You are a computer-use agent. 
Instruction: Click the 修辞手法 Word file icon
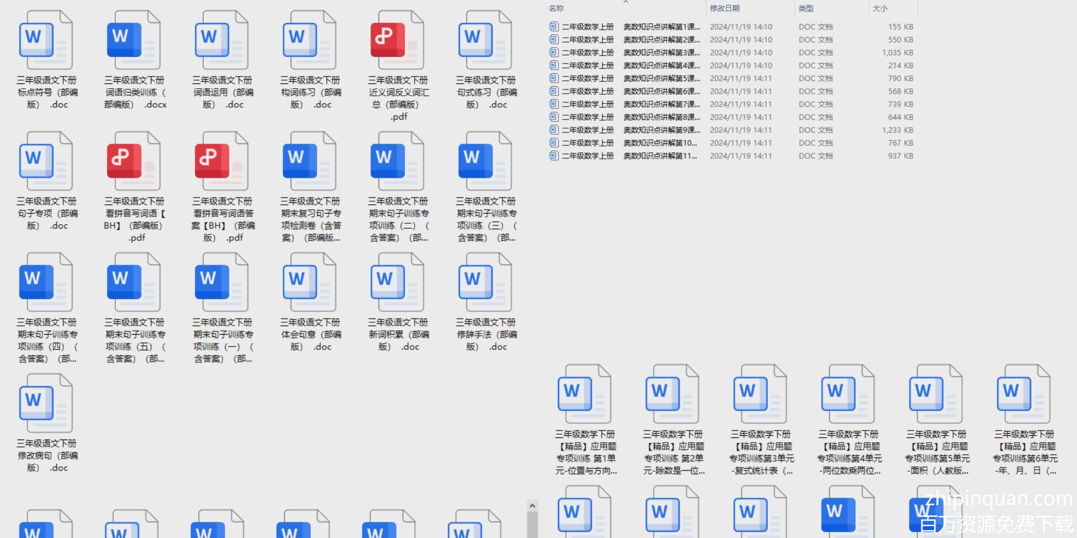(x=485, y=282)
